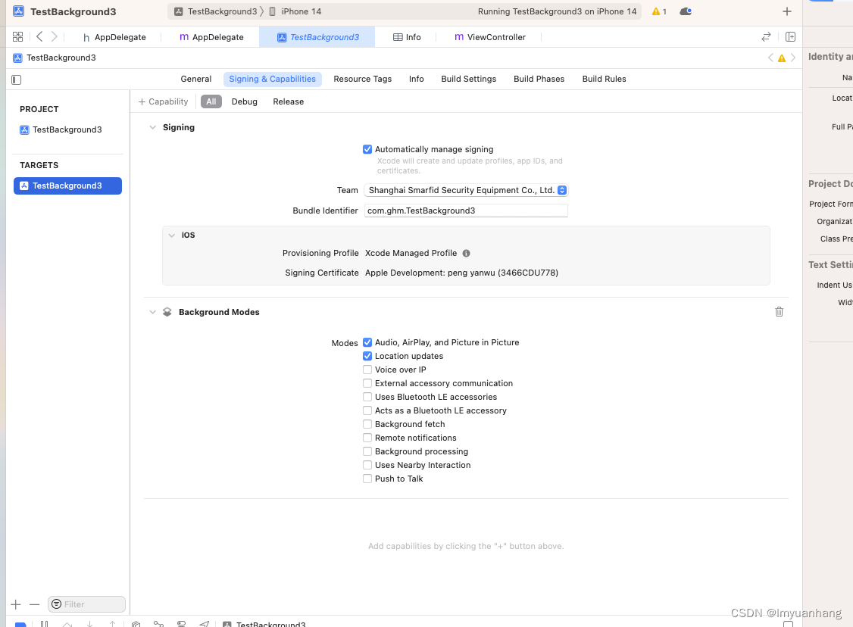
Task: Enable Voice over IP mode
Action: point(367,370)
